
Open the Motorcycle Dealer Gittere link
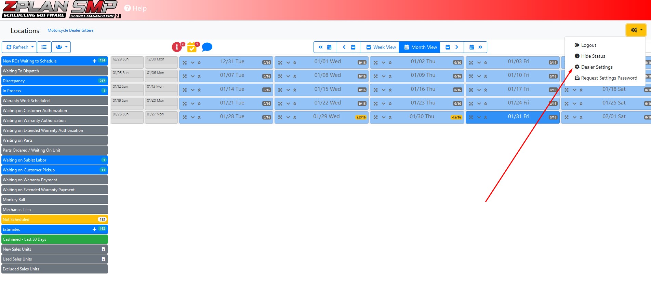pos(70,30)
